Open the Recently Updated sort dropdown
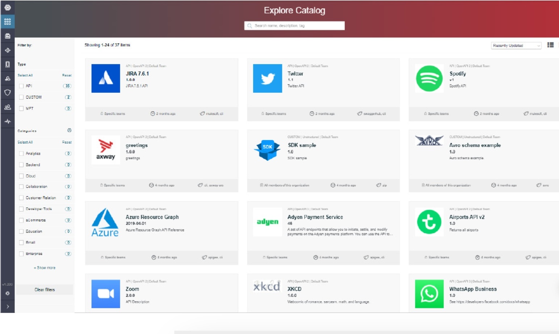Image resolution: width=559 pixels, height=334 pixels. click(516, 46)
